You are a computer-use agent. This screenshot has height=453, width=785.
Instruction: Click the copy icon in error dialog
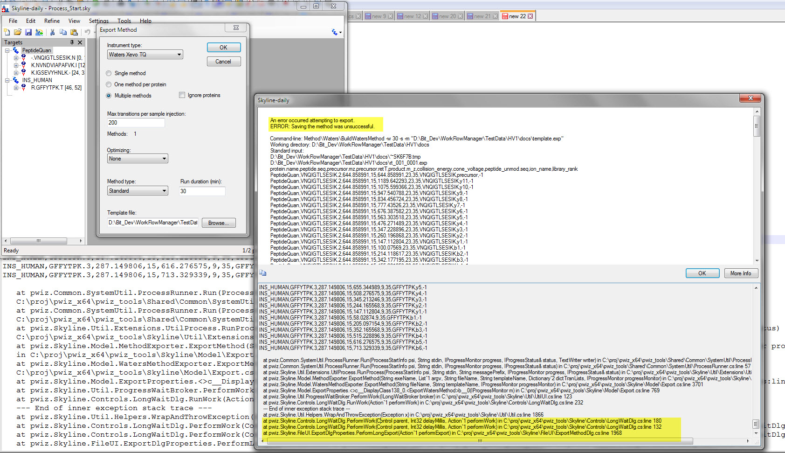(263, 273)
